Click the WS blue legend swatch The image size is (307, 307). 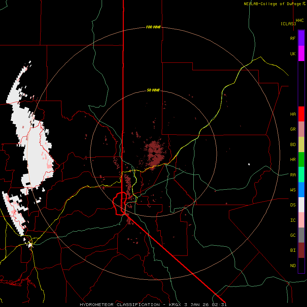(301, 190)
